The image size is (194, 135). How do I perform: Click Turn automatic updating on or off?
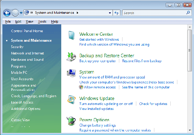point(106,104)
